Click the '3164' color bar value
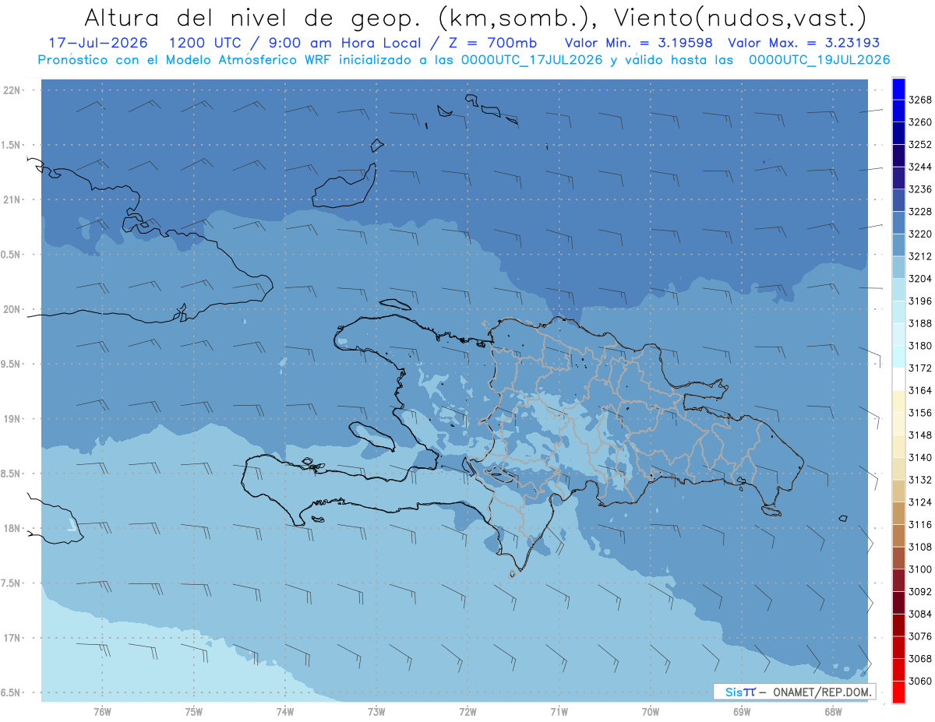The height and width of the screenshot is (722, 935). pyautogui.click(x=920, y=390)
